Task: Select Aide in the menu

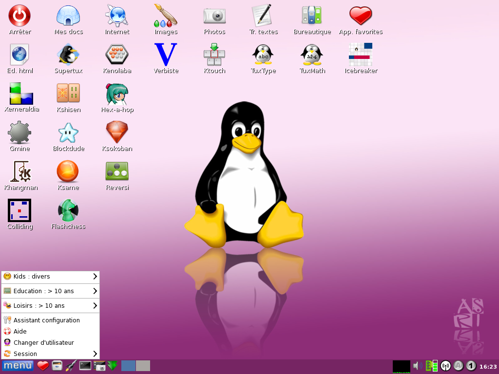Action: tap(50, 331)
